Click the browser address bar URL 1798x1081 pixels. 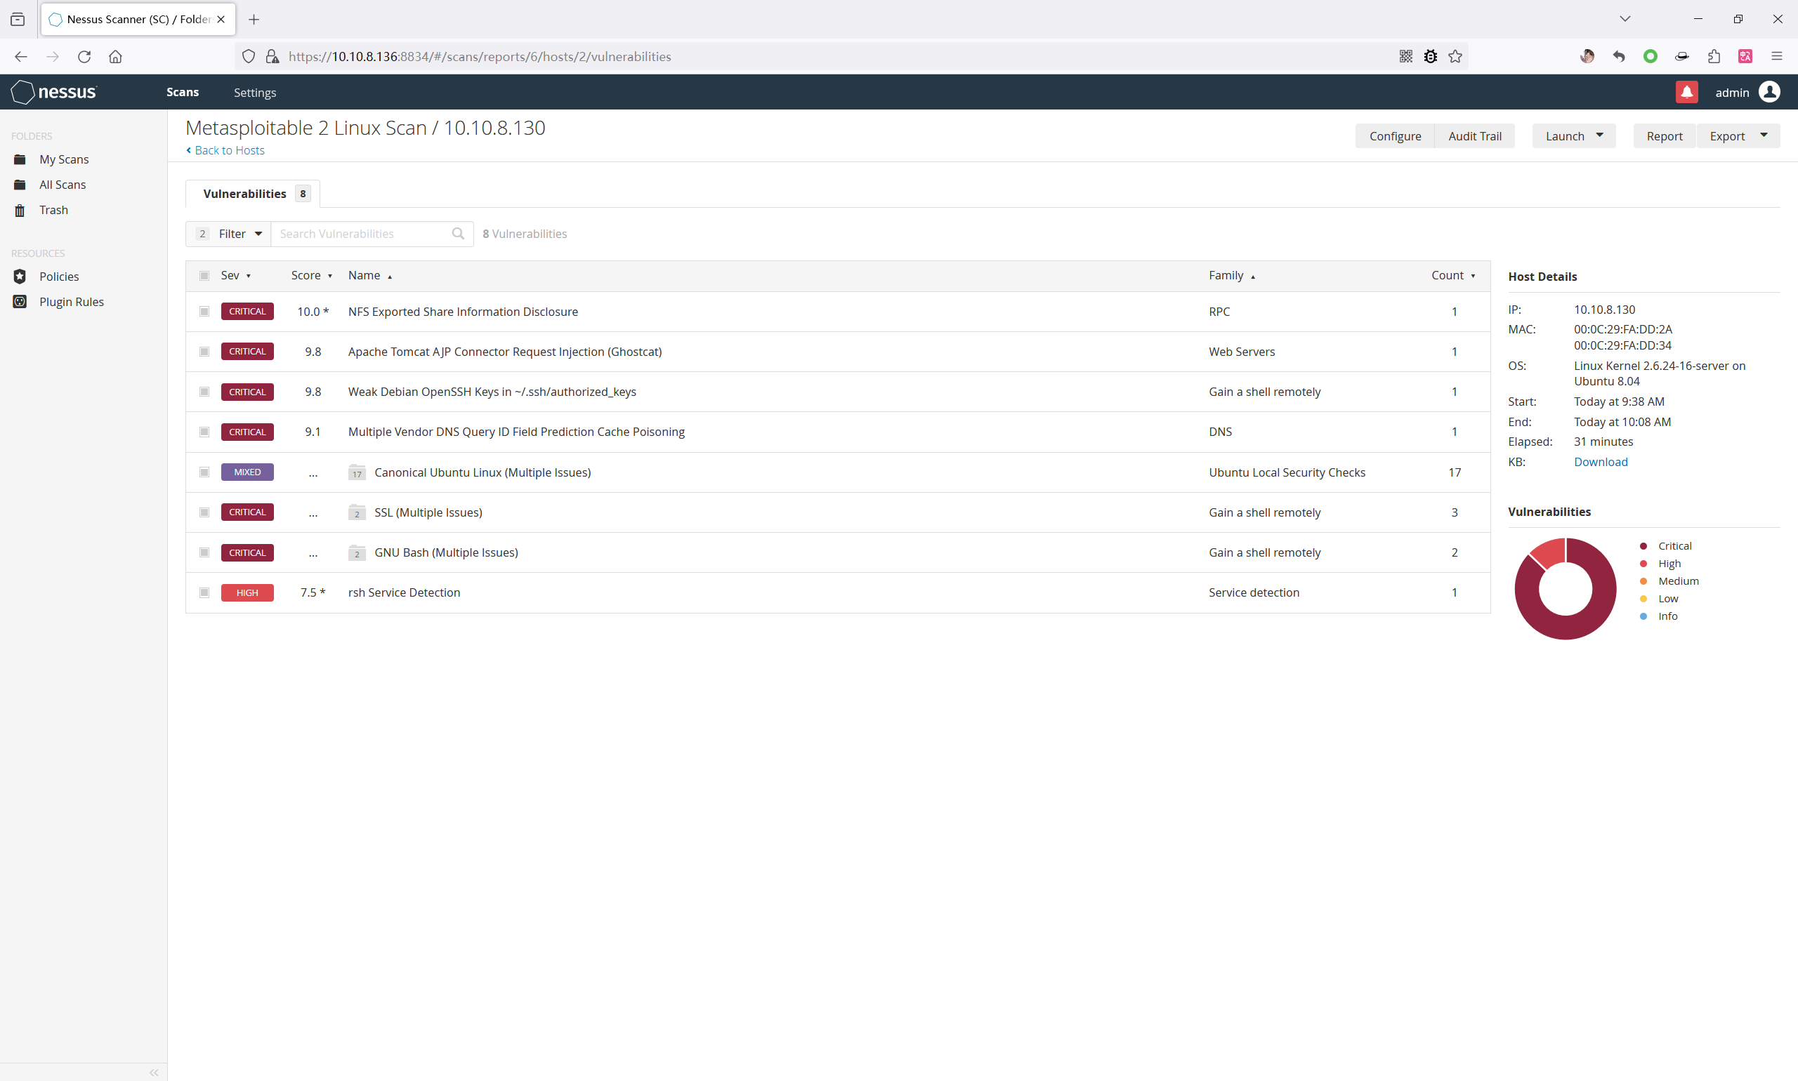click(480, 57)
